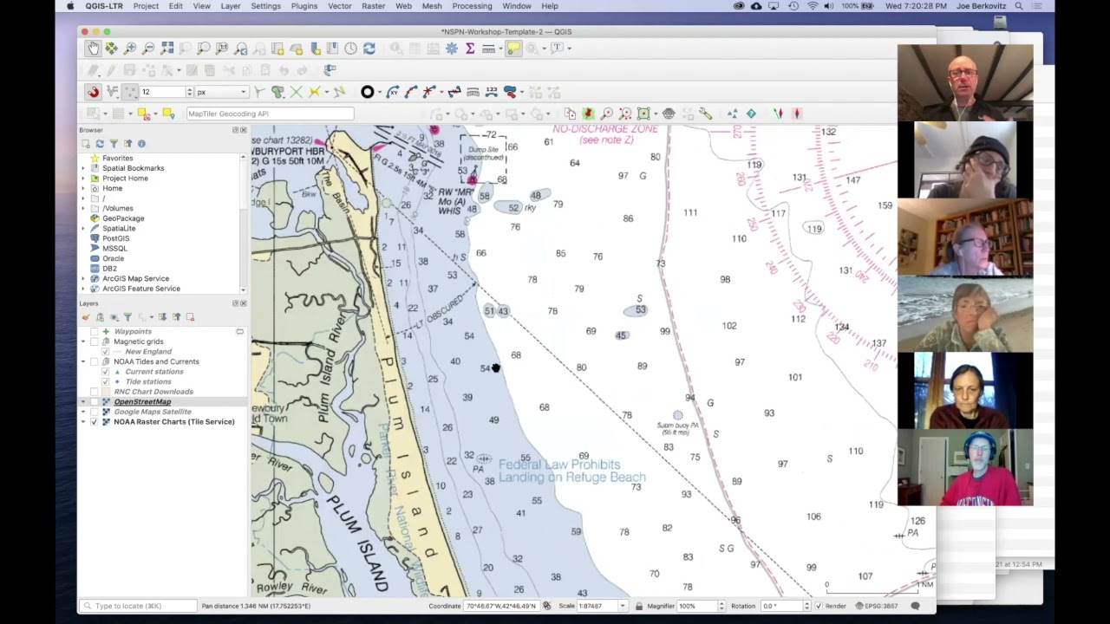Open the Vector menu
Screen dimensions: 1110x624
tap(340, 6)
